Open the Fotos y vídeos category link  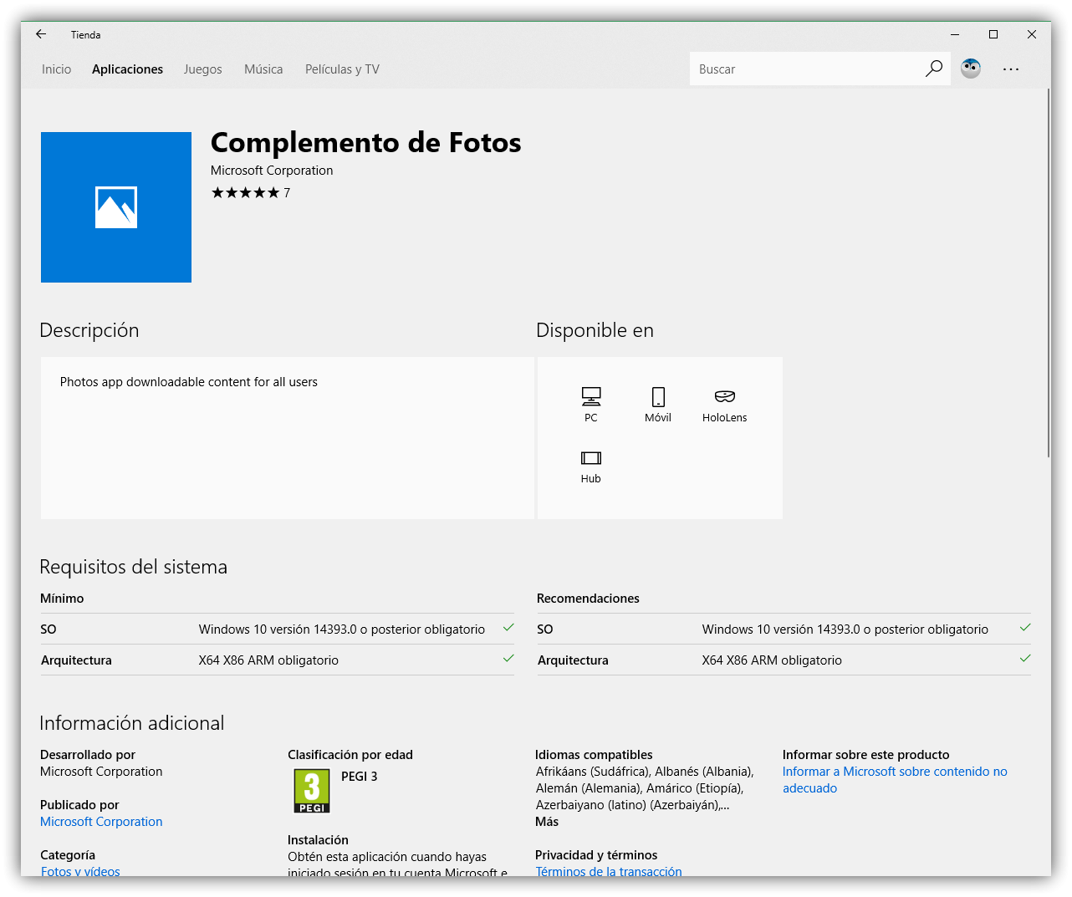80,871
